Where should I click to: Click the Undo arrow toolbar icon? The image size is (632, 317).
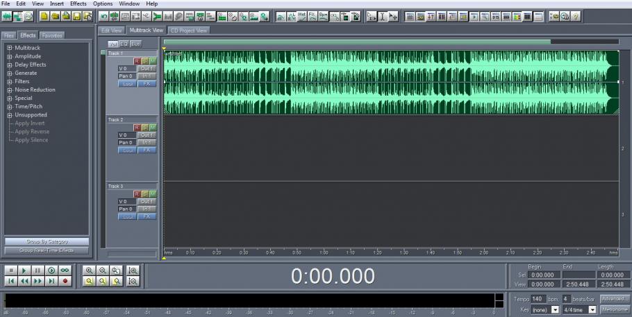tap(104, 15)
